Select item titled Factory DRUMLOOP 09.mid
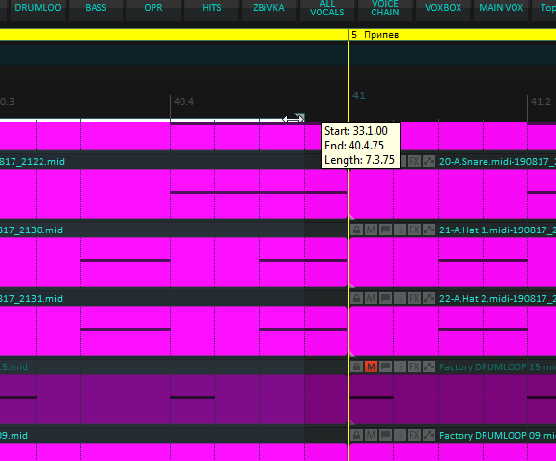556x461 pixels. (x=496, y=435)
